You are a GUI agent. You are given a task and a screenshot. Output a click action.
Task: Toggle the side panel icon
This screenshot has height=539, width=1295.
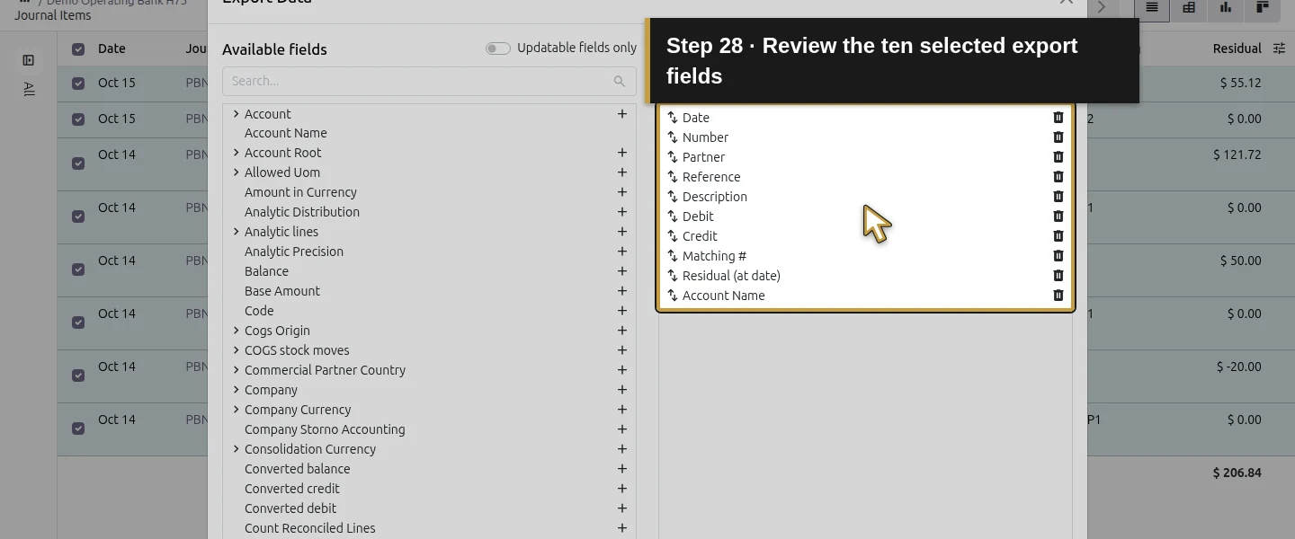pyautogui.click(x=29, y=60)
